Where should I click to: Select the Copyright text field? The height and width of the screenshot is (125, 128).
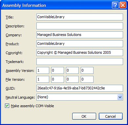point(80,53)
